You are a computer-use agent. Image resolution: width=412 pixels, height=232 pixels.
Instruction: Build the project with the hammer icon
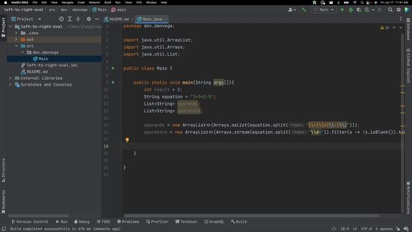point(304,10)
